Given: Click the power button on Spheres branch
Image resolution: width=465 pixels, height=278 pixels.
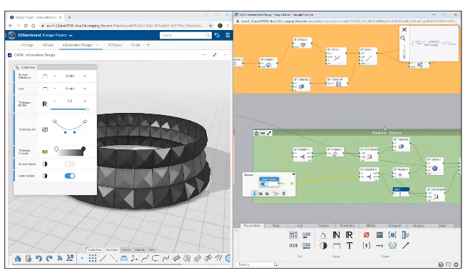Looking at the screenshot, I should (256, 133).
